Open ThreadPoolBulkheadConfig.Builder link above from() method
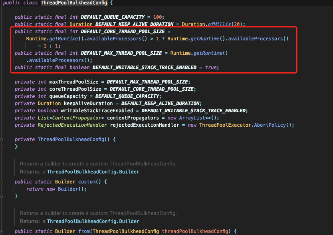This screenshot has width=333, height=235. click(x=93, y=221)
